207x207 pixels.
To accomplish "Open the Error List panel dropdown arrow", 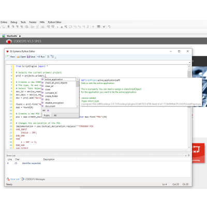I will [186, 155].
